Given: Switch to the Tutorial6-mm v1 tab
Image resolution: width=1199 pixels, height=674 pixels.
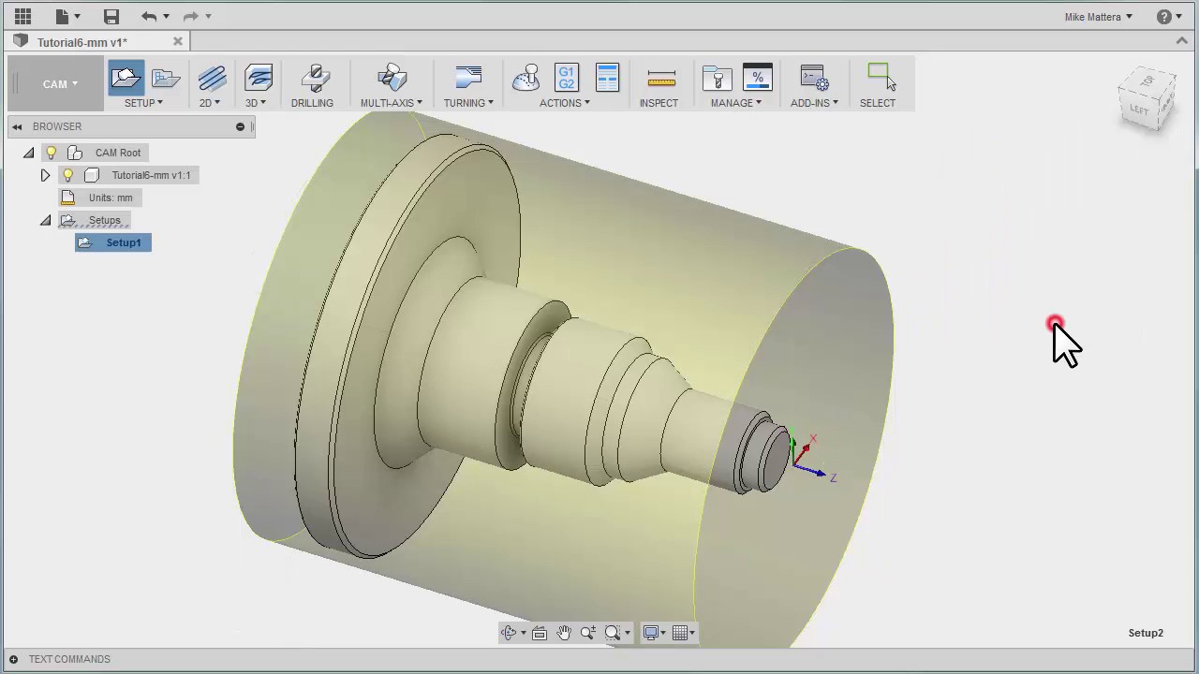Looking at the screenshot, I should click(x=82, y=42).
